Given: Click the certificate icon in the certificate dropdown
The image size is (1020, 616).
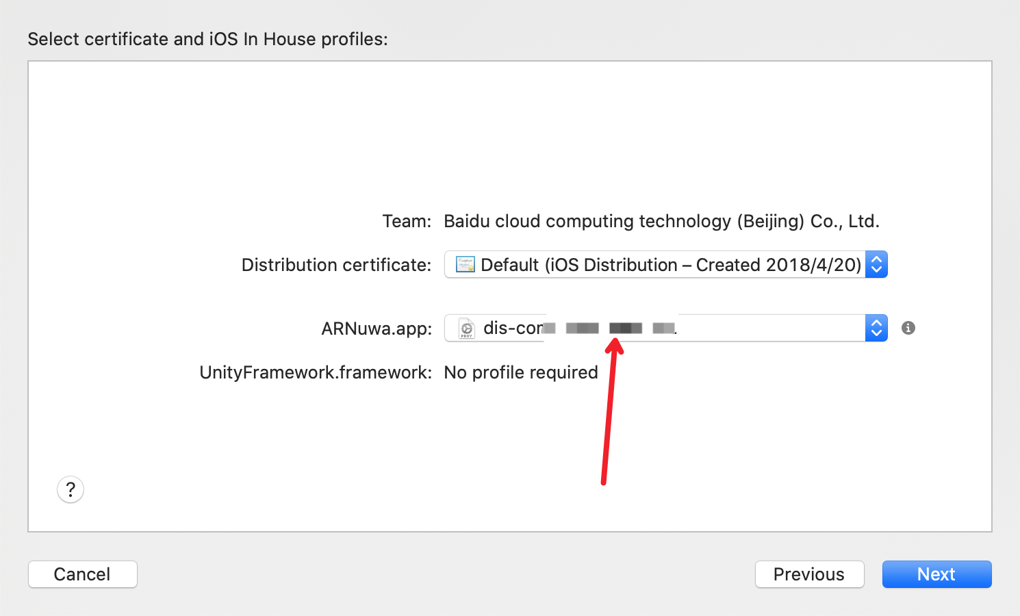Looking at the screenshot, I should [466, 264].
